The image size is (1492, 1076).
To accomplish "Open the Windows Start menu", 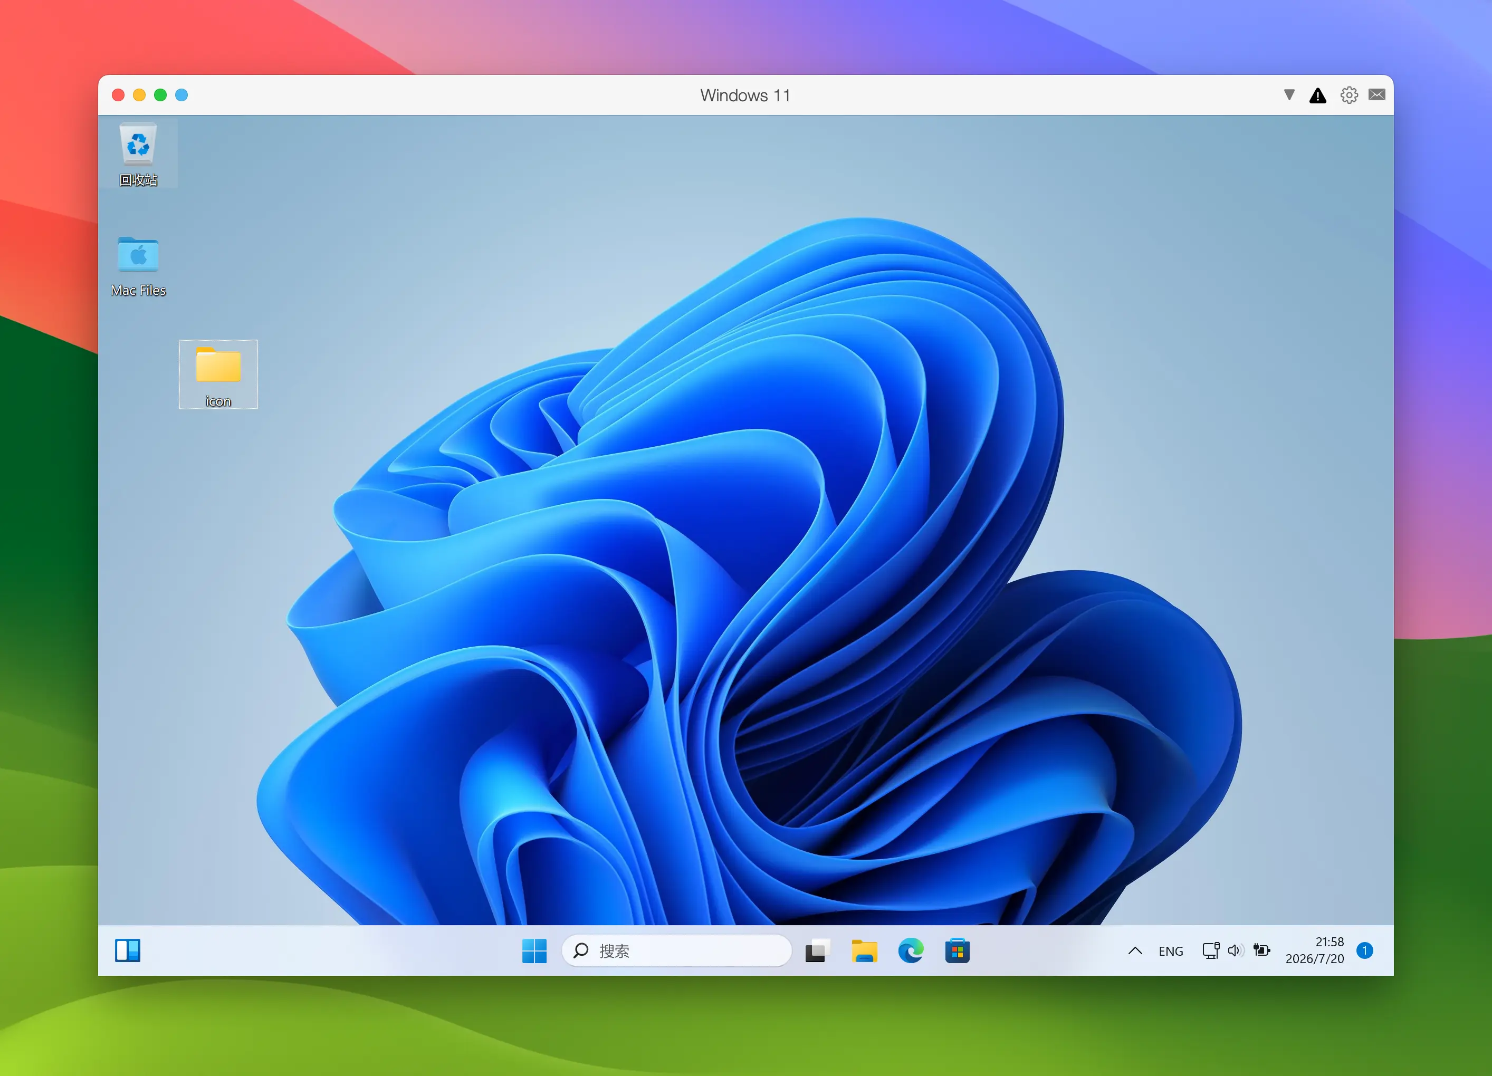I will tap(534, 950).
